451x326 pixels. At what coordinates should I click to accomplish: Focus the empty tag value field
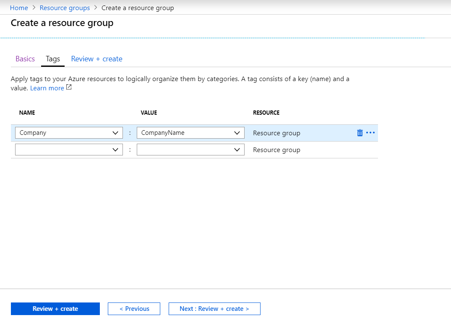click(x=185, y=150)
